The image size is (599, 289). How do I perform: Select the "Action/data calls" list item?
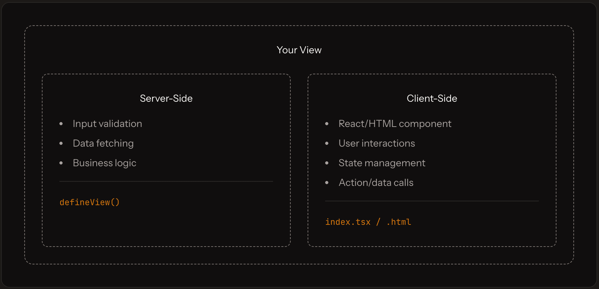(x=376, y=183)
